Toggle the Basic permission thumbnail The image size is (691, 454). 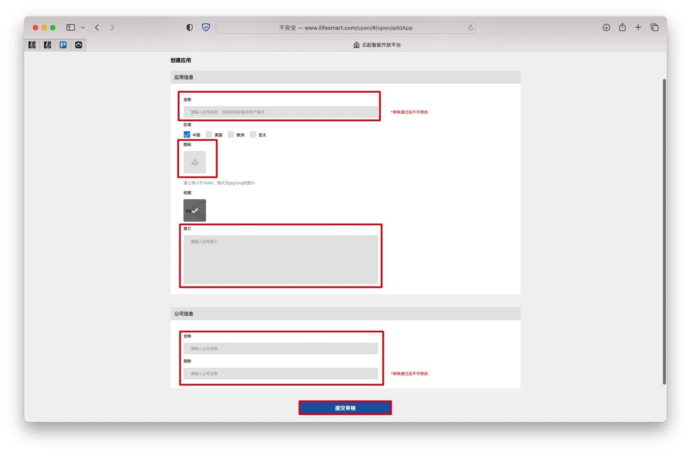click(195, 210)
